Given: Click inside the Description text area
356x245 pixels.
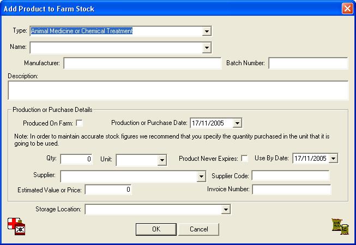Looking at the screenshot, I should click(x=178, y=90).
